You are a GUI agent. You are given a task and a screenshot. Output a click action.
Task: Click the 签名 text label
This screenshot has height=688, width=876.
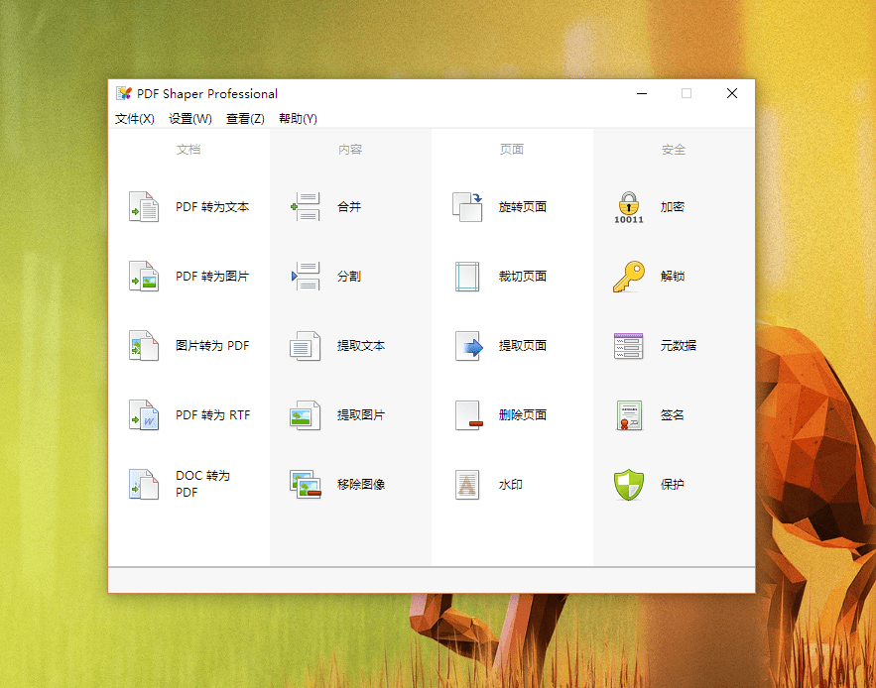pos(672,415)
